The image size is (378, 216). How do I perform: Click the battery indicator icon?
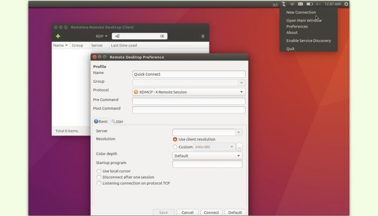click(x=309, y=4)
